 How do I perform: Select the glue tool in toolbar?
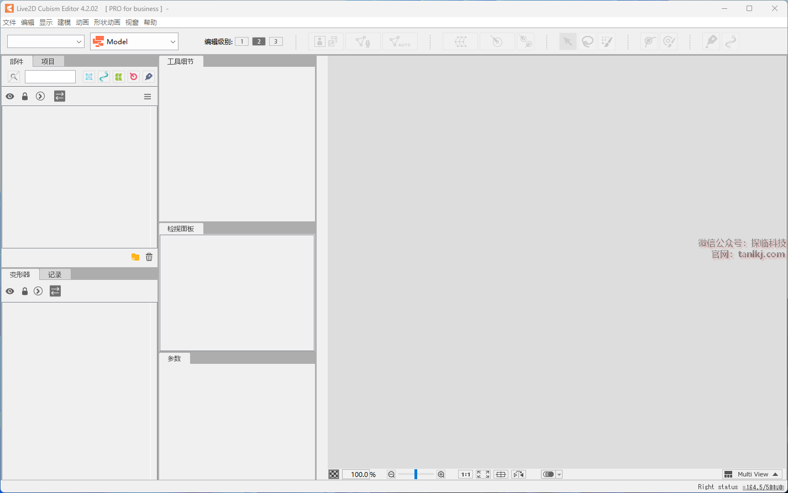(x=649, y=41)
